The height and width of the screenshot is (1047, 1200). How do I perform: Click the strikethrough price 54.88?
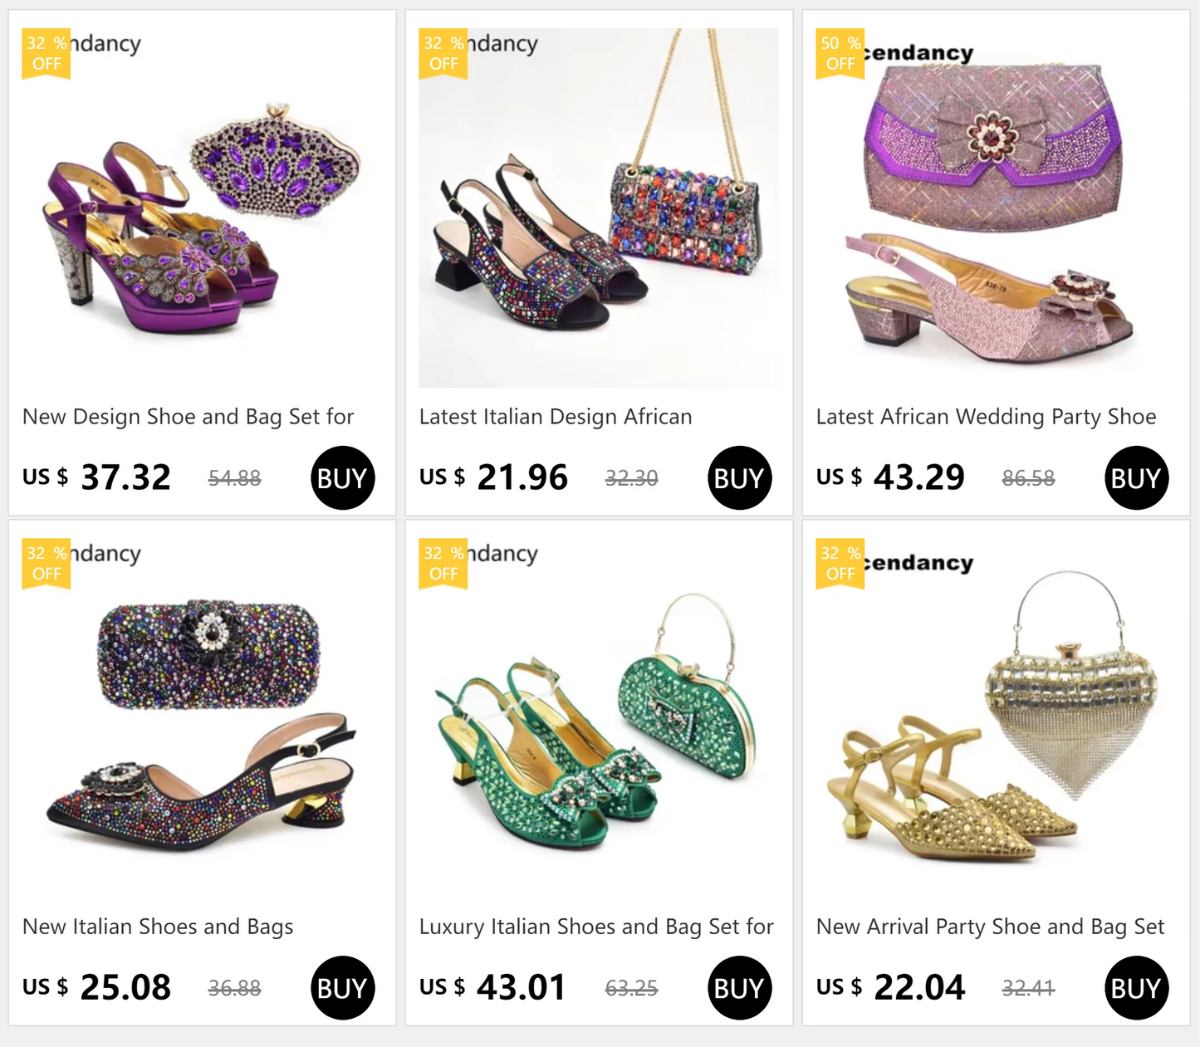click(234, 477)
